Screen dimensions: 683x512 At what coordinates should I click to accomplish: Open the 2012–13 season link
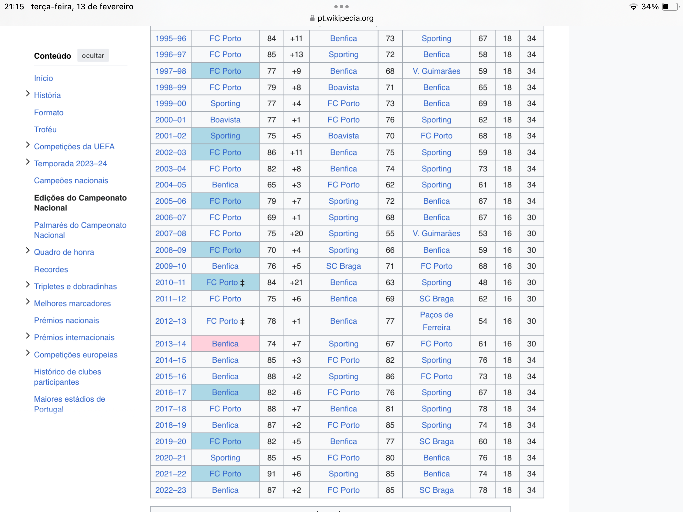[171, 321]
